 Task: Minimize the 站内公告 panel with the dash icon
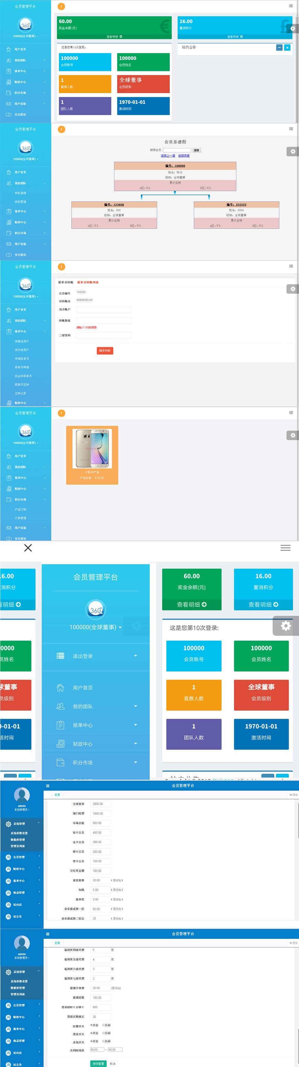[279, 48]
